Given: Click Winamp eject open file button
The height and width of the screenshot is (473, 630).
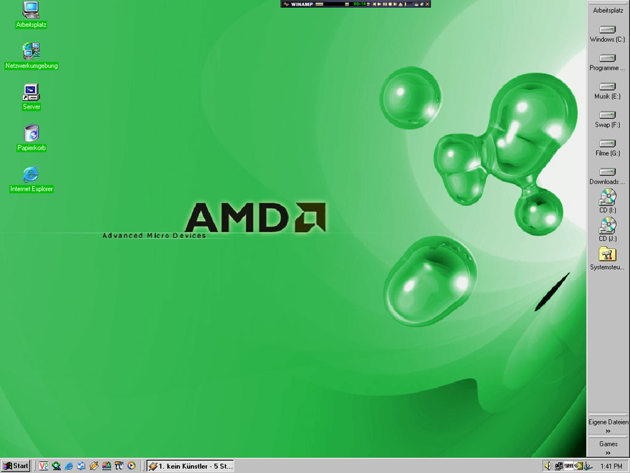Looking at the screenshot, I should [401, 4].
